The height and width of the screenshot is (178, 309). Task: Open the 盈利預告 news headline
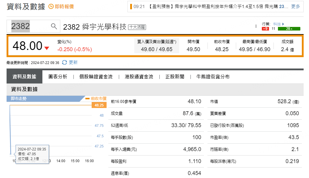[218, 7]
